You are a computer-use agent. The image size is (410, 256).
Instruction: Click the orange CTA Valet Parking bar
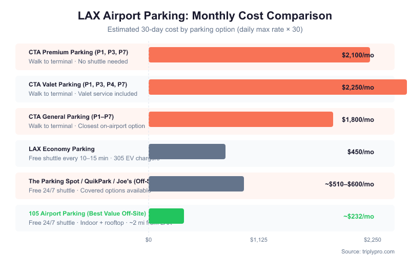click(x=246, y=87)
